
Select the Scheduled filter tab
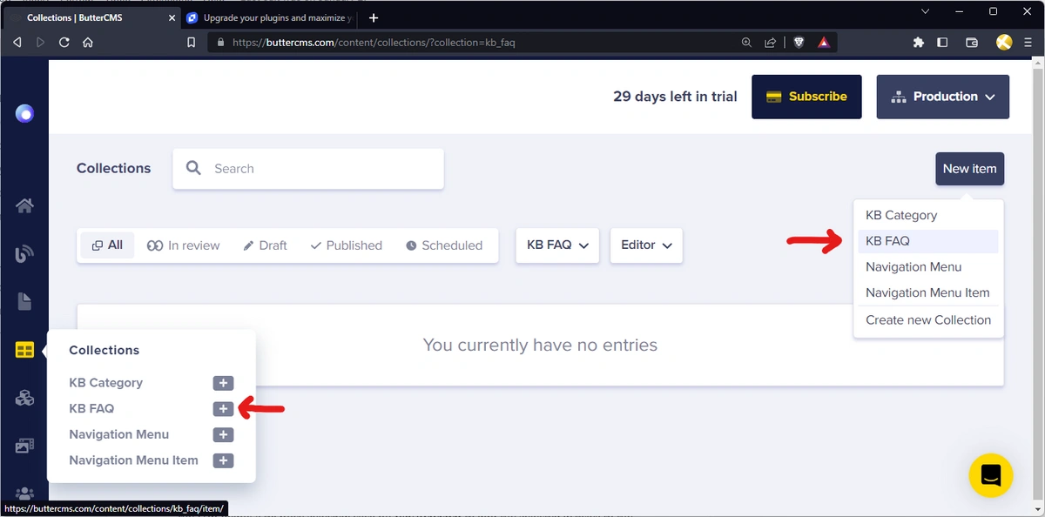pyautogui.click(x=444, y=245)
